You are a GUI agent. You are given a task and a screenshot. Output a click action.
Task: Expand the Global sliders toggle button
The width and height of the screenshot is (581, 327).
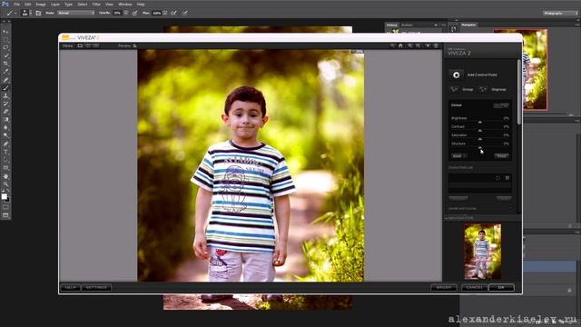pos(501,105)
